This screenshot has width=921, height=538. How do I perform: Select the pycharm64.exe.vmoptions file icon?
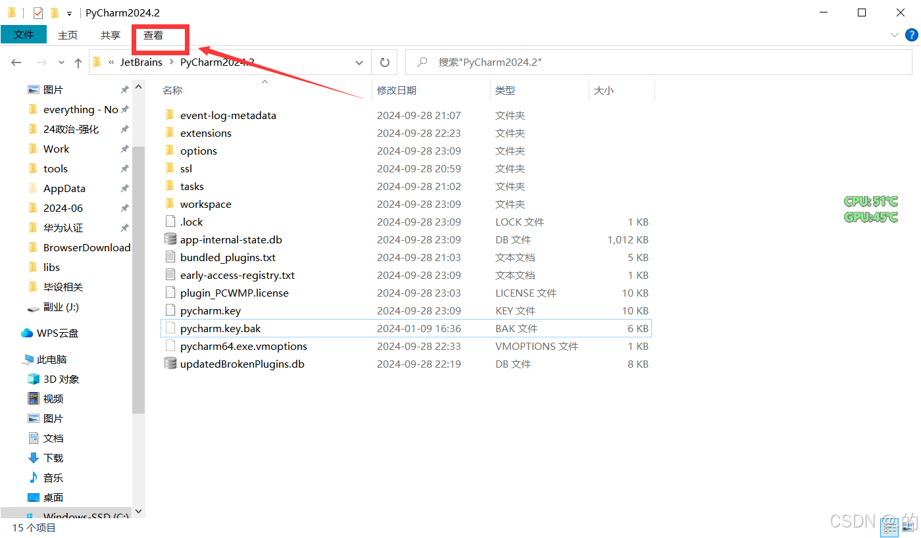[170, 346]
